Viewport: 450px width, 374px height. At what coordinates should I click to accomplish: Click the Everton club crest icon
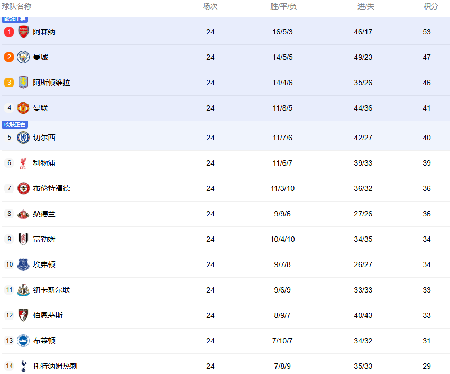click(x=23, y=264)
